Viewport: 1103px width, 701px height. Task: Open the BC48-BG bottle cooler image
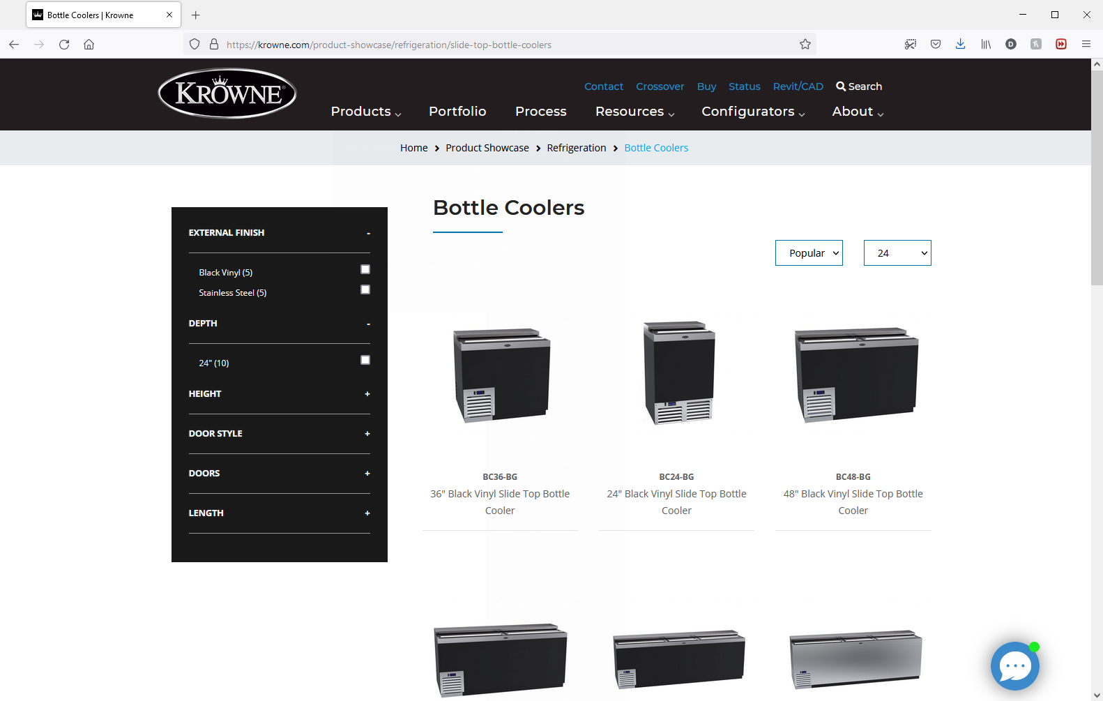click(855, 375)
